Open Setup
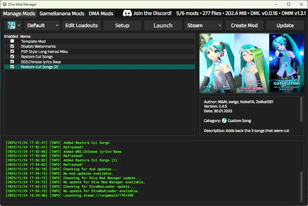 coord(122,25)
